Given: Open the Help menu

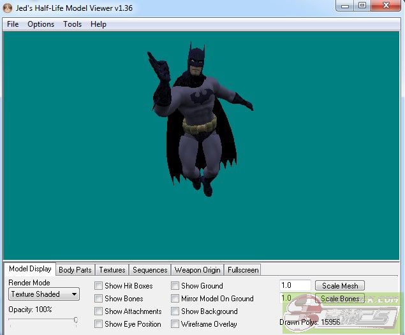Looking at the screenshot, I should tap(98, 24).
